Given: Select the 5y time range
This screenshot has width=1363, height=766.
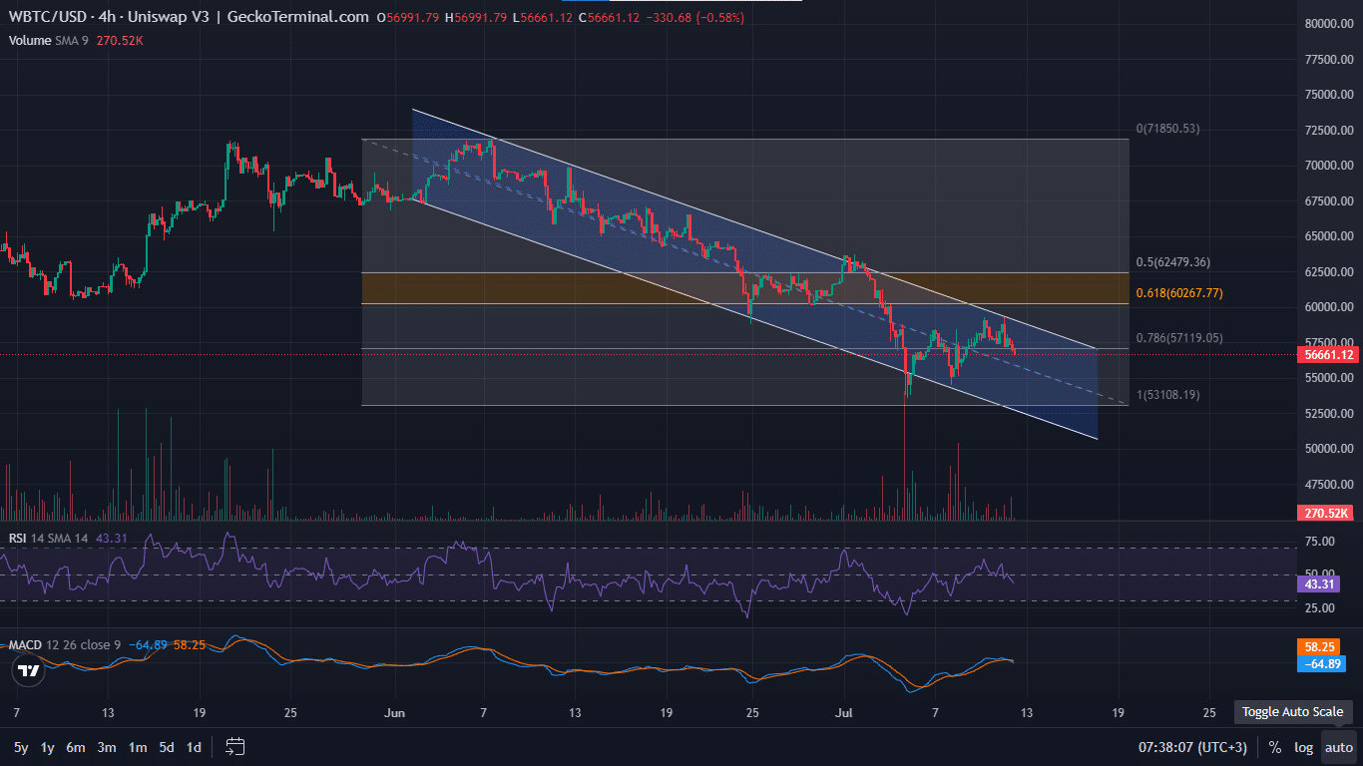Looking at the screenshot, I should point(21,747).
